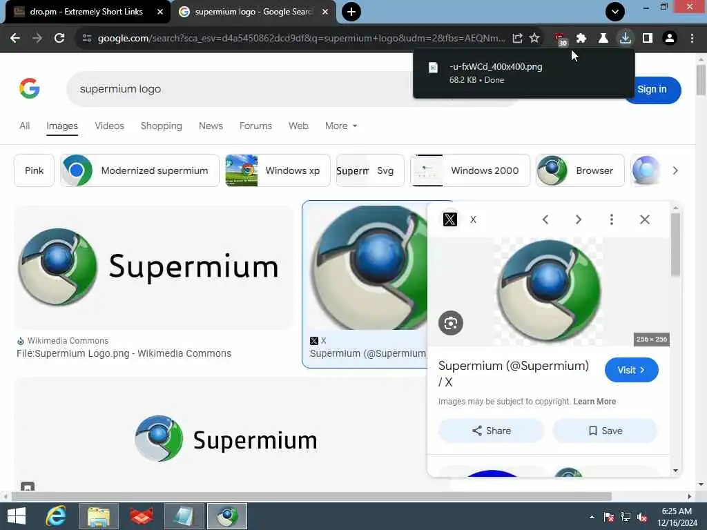
Task: Select the Images search tab
Action: coord(62,126)
